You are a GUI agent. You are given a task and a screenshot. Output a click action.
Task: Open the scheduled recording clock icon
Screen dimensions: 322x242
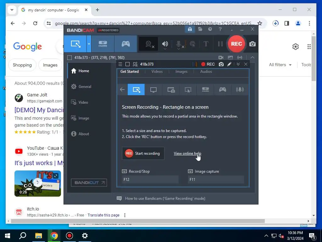(210, 29)
